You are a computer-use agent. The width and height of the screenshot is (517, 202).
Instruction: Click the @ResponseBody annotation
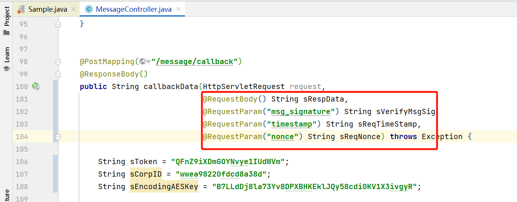109,74
